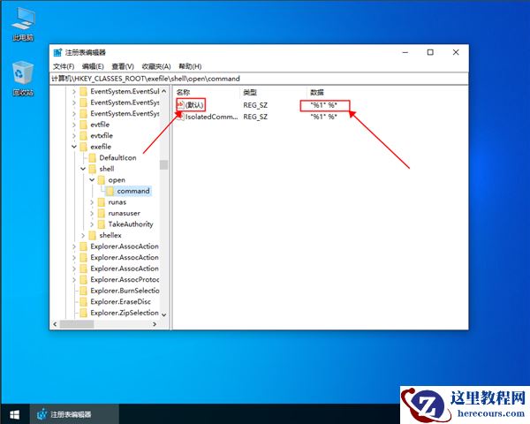The image size is (530, 424).
Task: Open the Windows Start button
Action: point(14,414)
